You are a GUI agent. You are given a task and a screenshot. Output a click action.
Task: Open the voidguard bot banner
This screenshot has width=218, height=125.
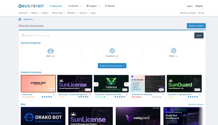[138, 116]
